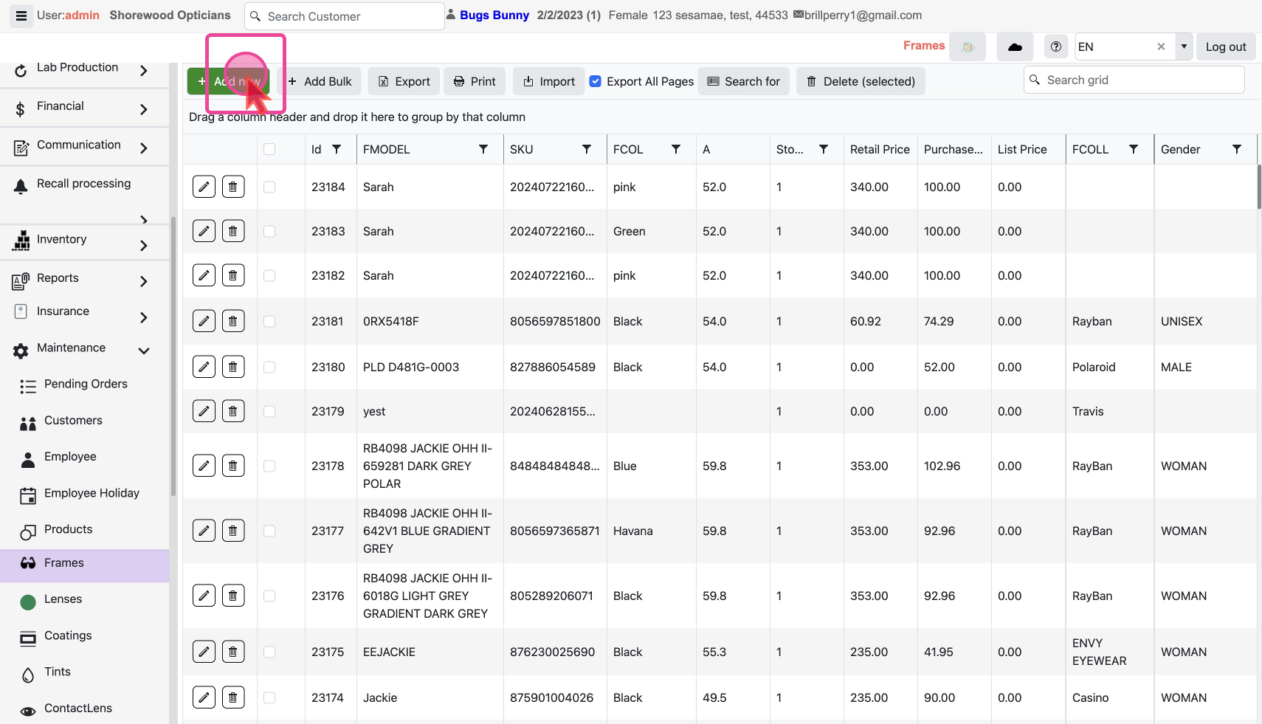Click the cloud icon in header
The width and height of the screenshot is (1262, 724).
[x=1015, y=47]
